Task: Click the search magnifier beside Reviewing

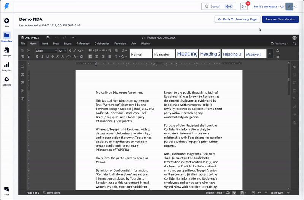Action: tap(294, 44)
